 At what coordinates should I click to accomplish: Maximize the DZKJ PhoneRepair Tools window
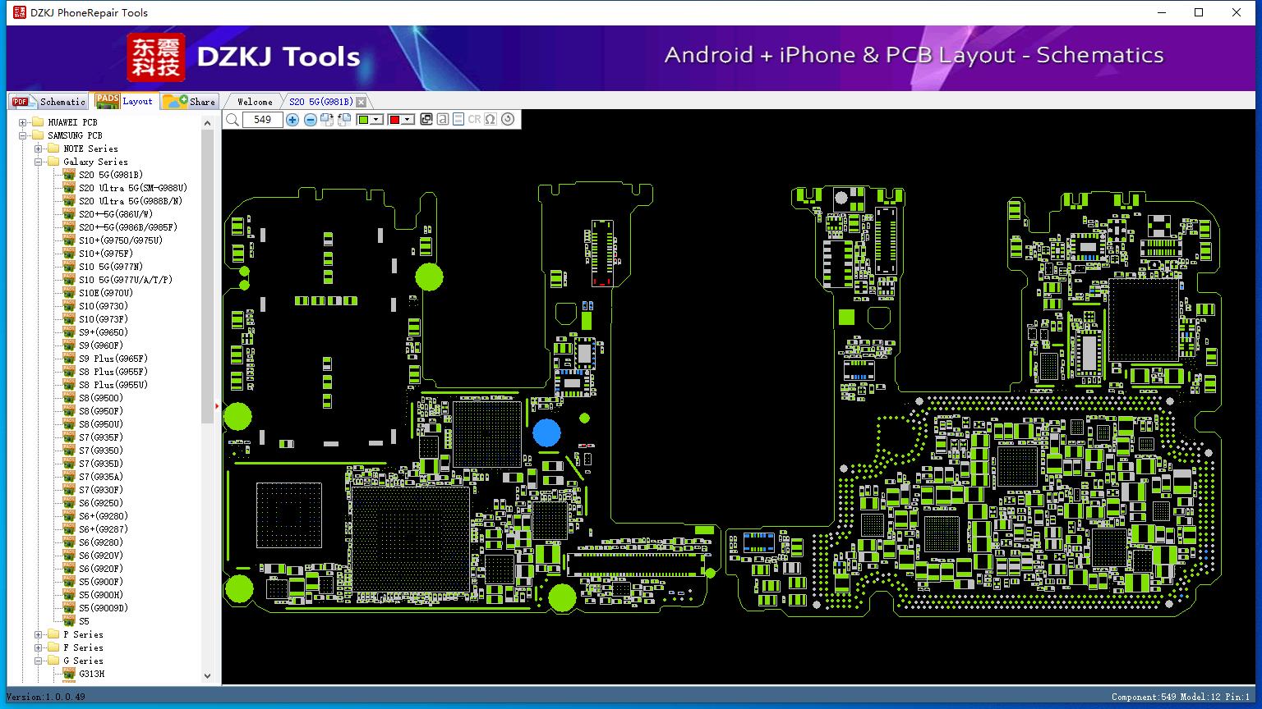click(1199, 12)
